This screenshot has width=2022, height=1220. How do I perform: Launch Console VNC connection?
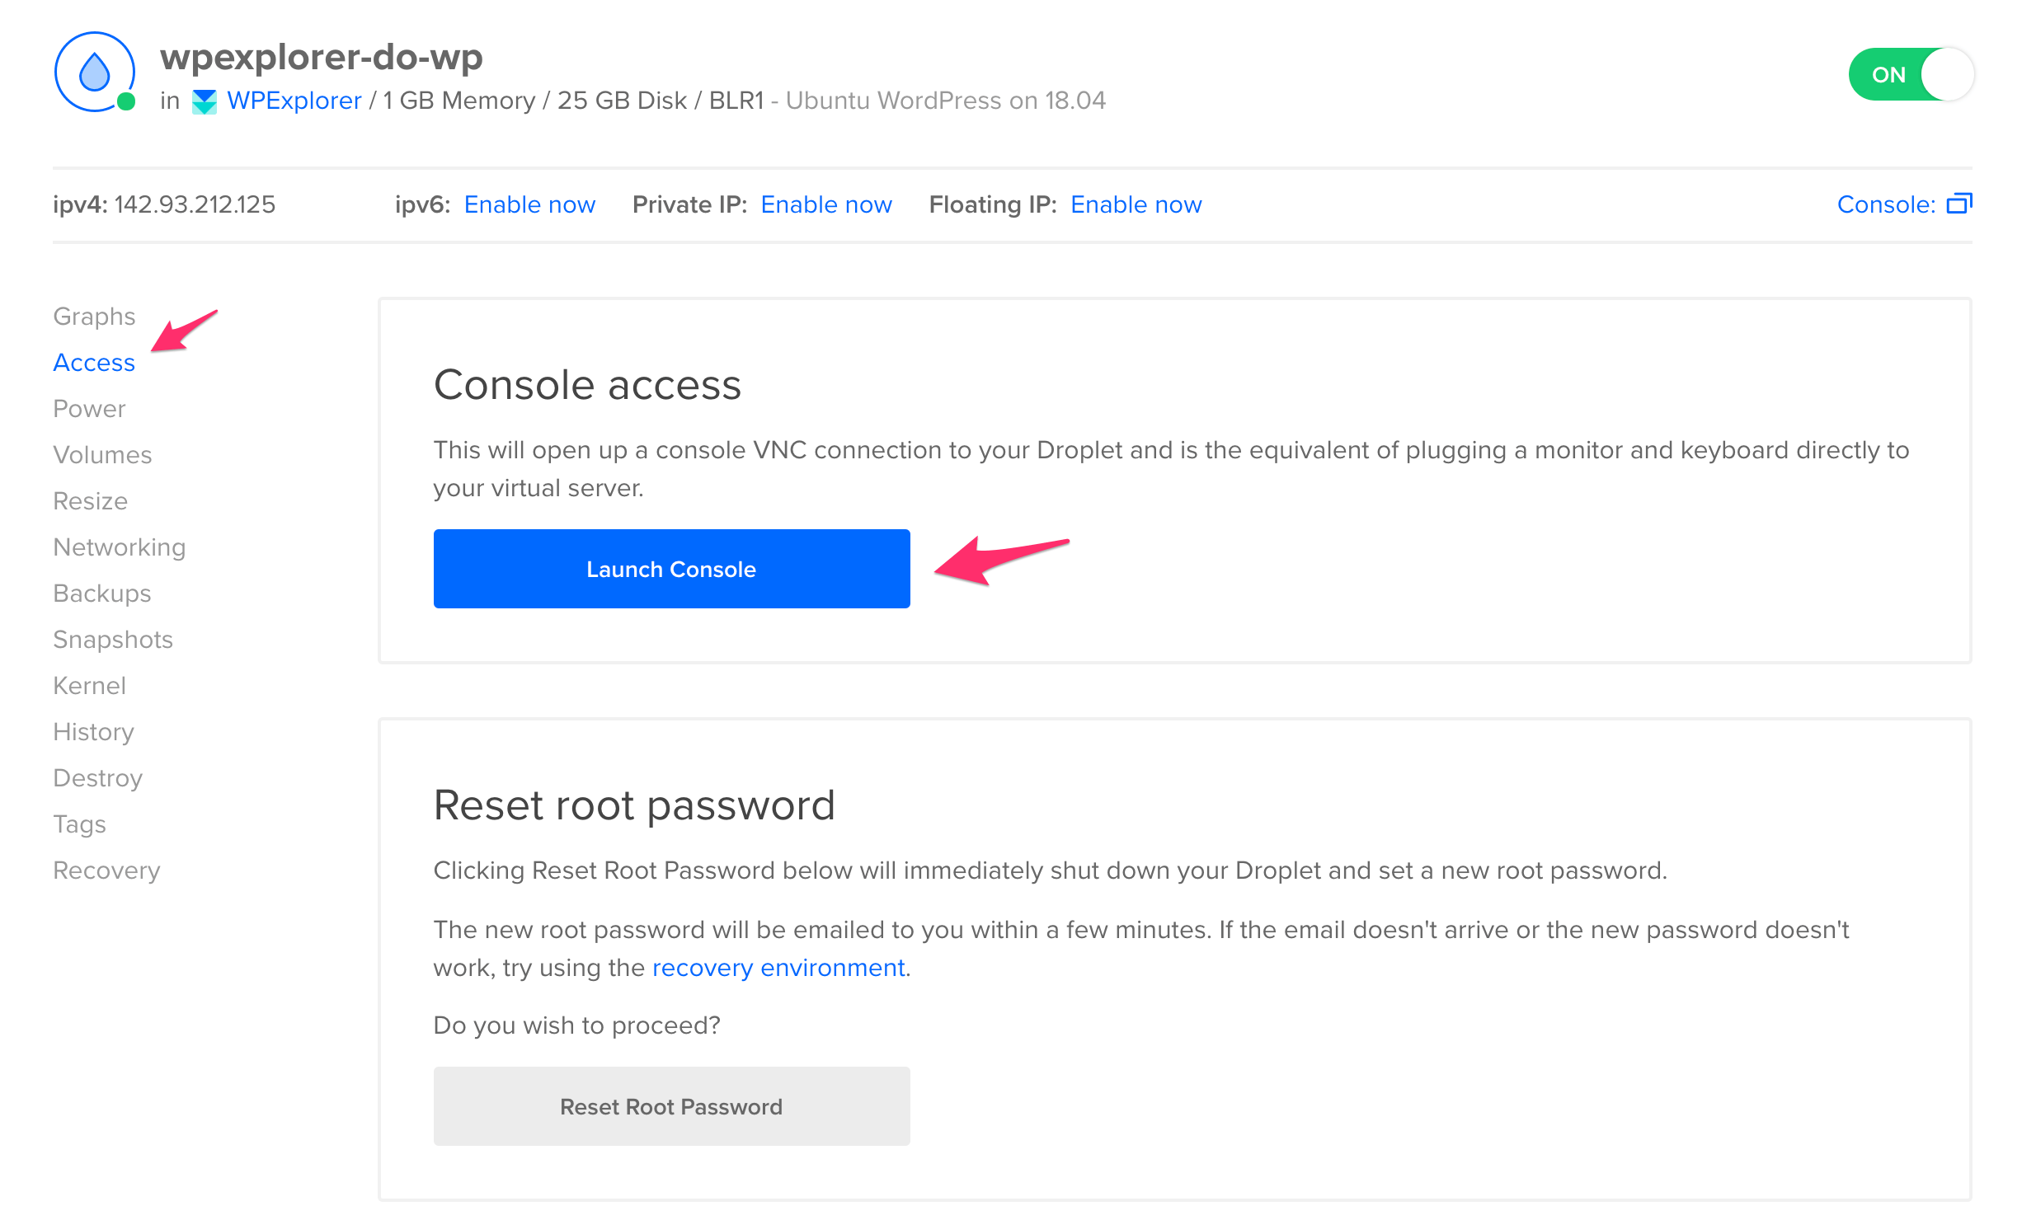[x=671, y=569]
